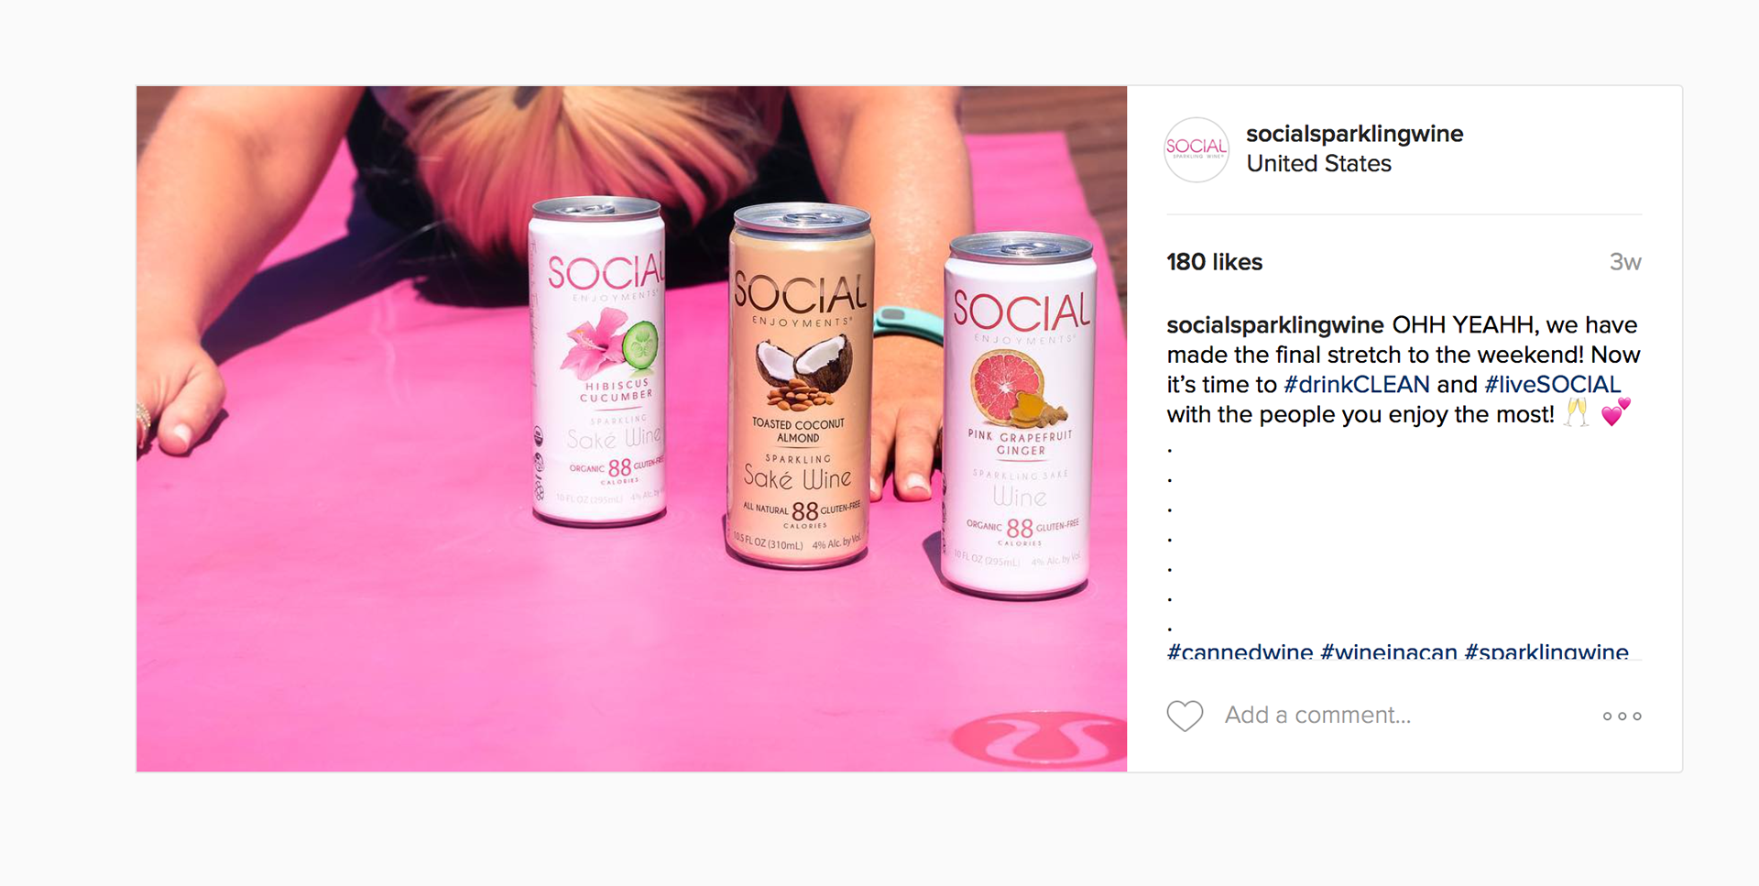The image size is (1759, 886).
Task: Click the United States location link
Action: (x=1318, y=163)
